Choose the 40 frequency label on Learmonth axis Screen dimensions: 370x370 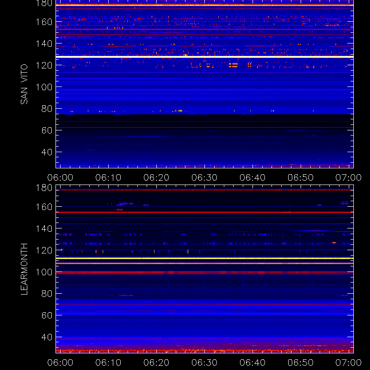coord(47,337)
